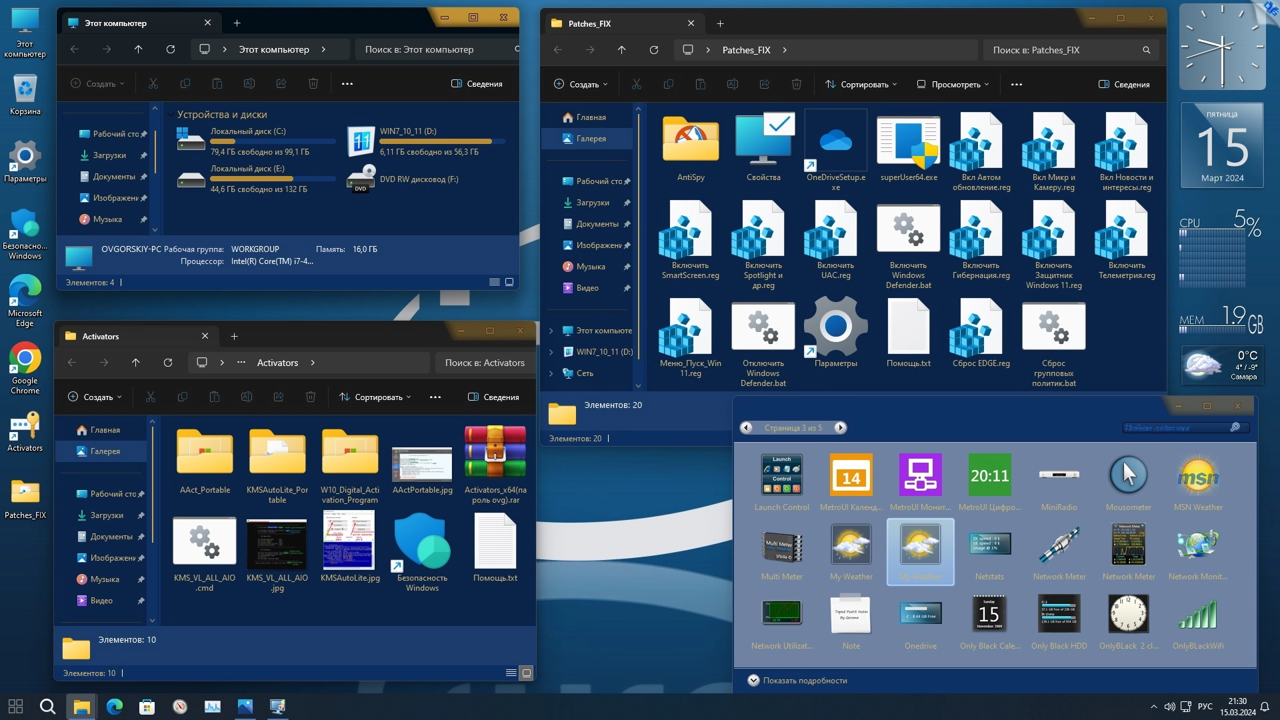The height and width of the screenshot is (720, 1280).
Task: Open Microsoft Store from the taskbar
Action: pos(147,706)
